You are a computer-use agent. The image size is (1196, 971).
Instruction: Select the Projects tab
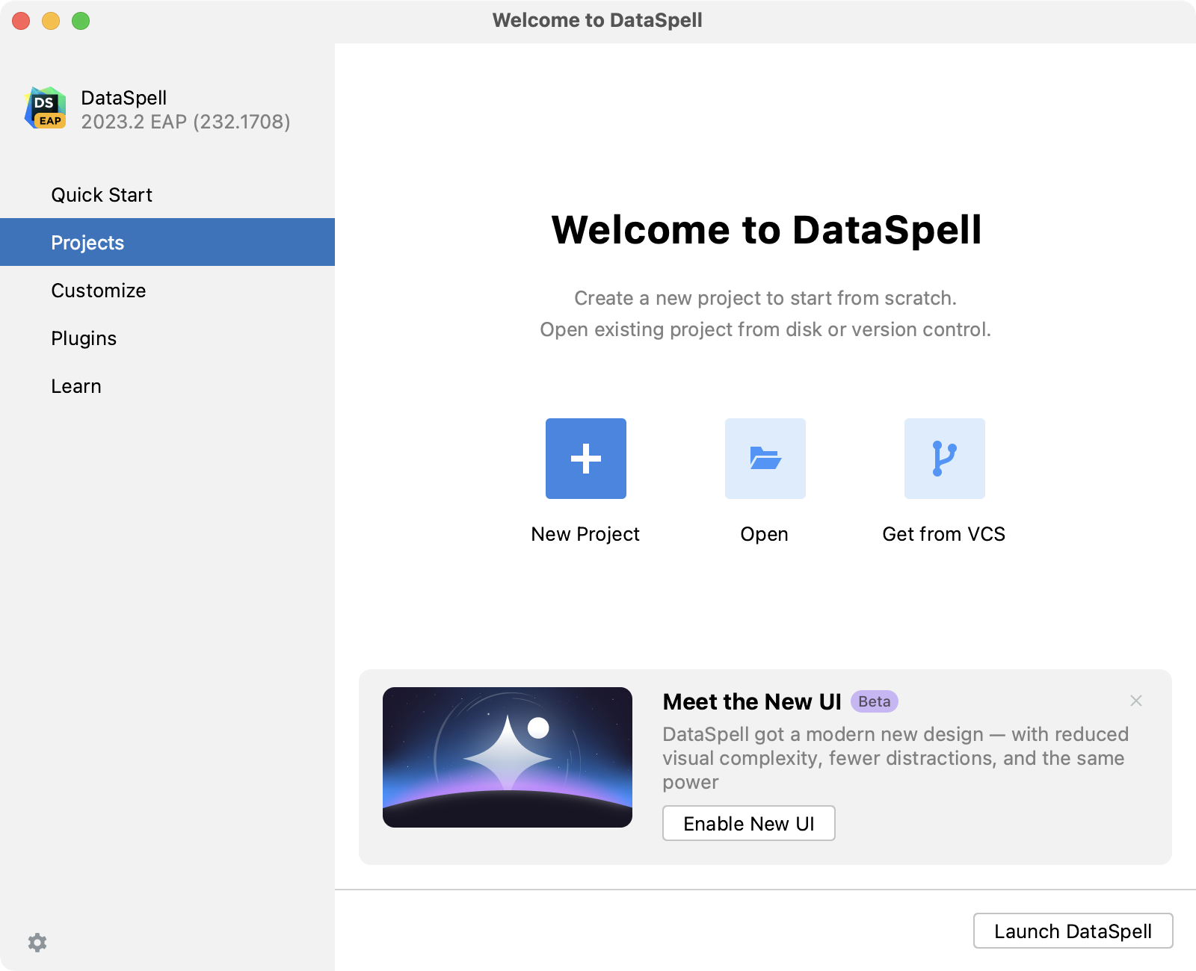pos(167,242)
